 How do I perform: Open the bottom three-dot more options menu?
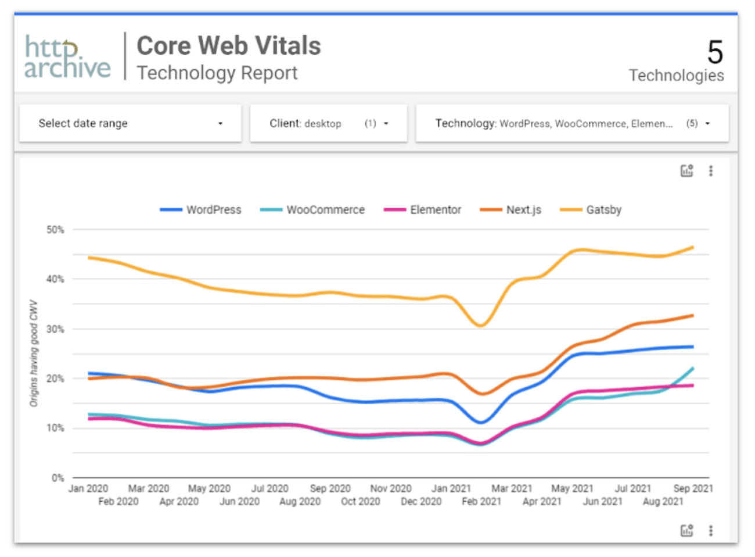coord(710,530)
